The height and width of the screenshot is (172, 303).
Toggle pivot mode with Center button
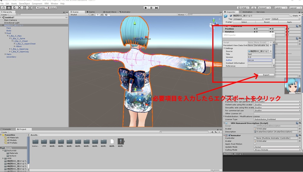coord(41,8)
